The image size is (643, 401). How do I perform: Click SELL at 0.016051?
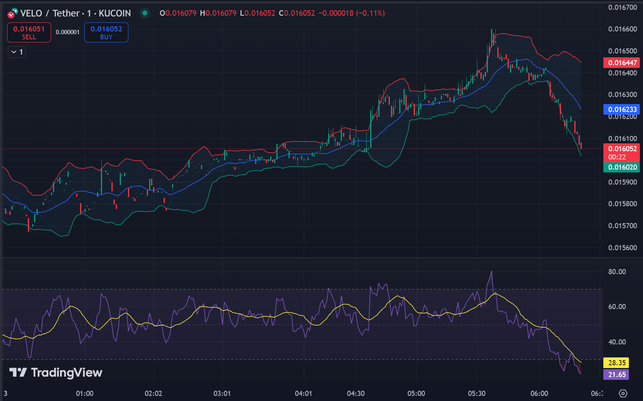29,33
